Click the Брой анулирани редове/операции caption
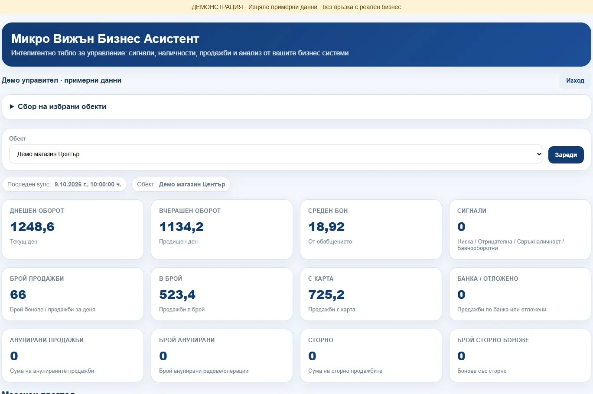The image size is (593, 394). (x=204, y=371)
